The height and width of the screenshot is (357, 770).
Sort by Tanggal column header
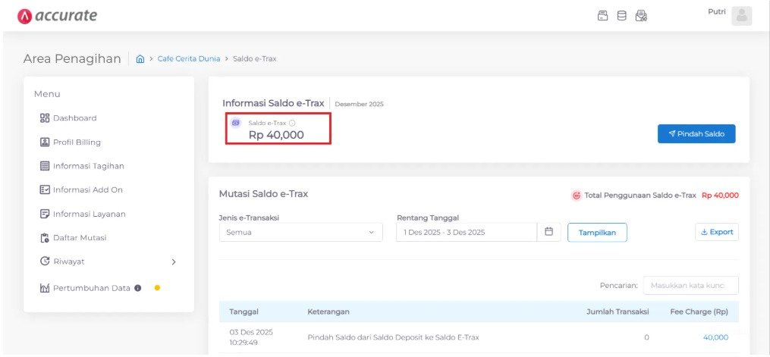click(244, 312)
